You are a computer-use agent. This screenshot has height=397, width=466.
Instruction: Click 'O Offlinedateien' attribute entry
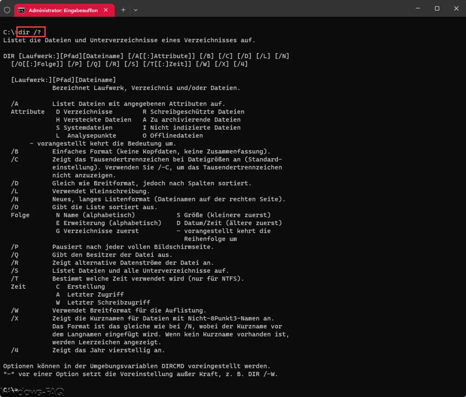click(172, 136)
